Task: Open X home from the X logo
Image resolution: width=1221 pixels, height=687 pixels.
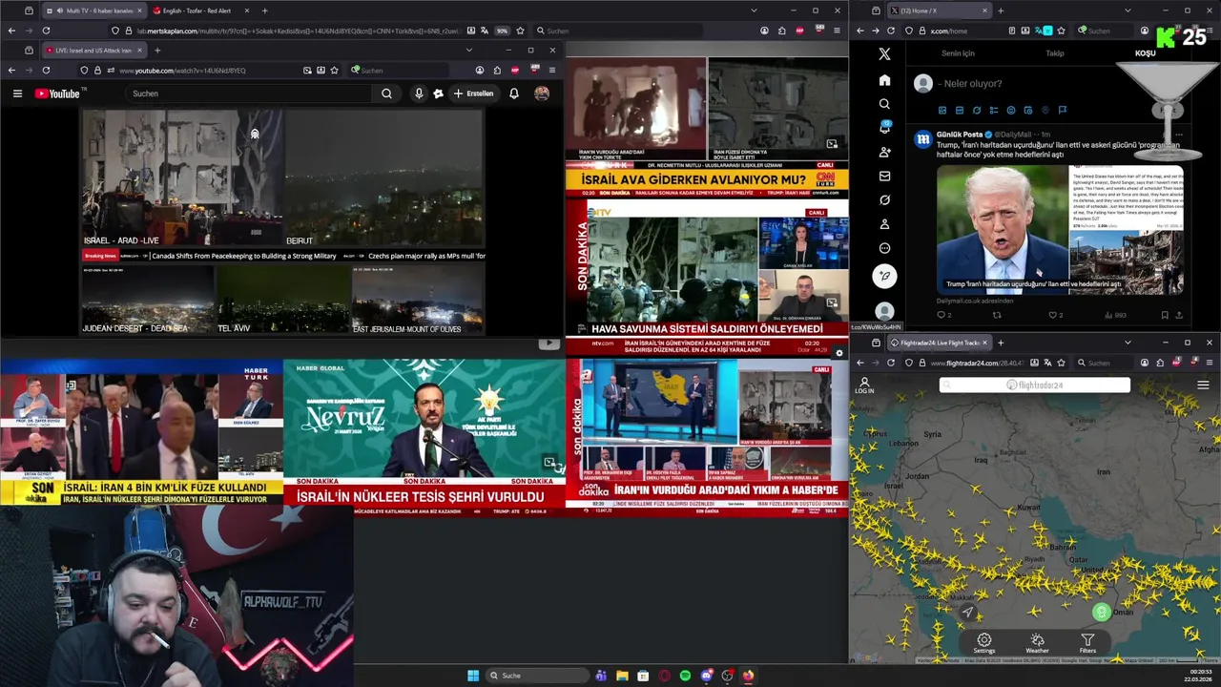Action: [x=884, y=54]
